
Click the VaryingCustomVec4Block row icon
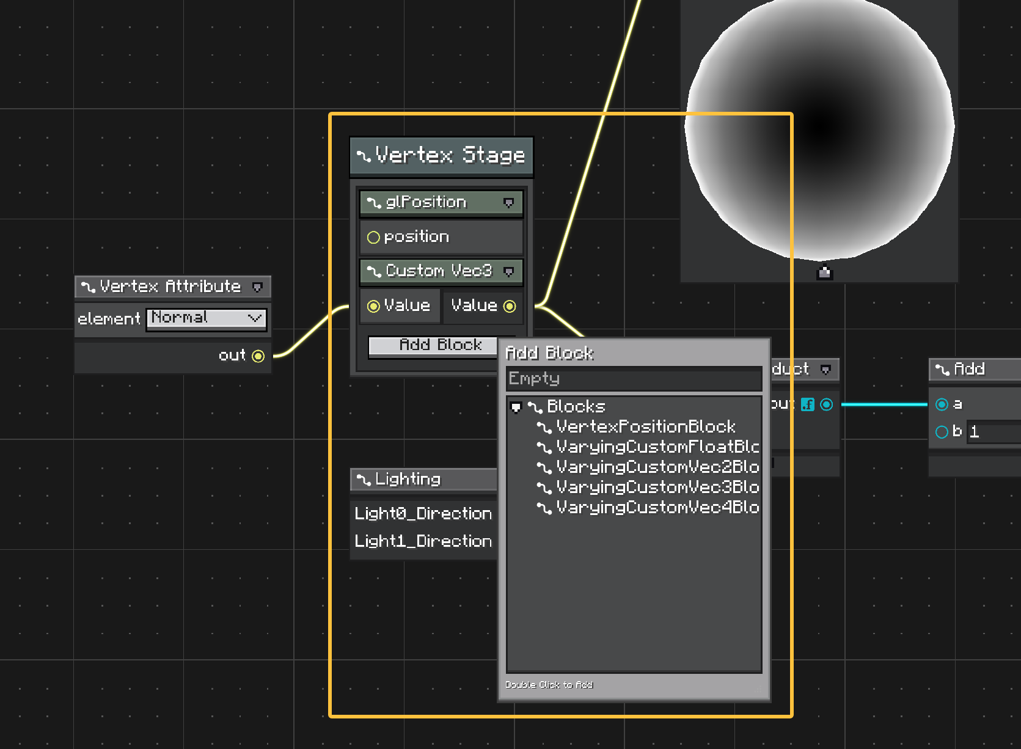[x=544, y=508]
